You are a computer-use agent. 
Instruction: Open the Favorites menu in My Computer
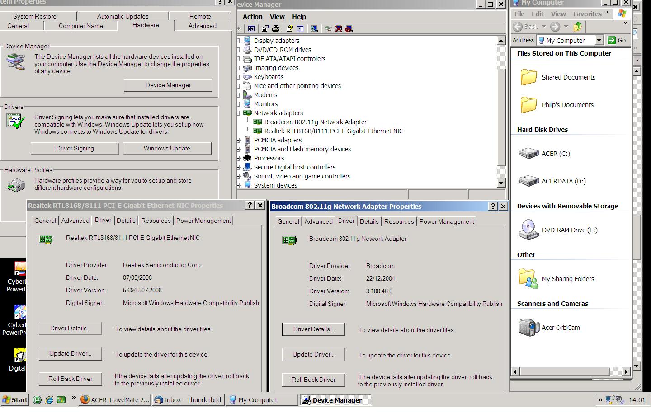587,14
